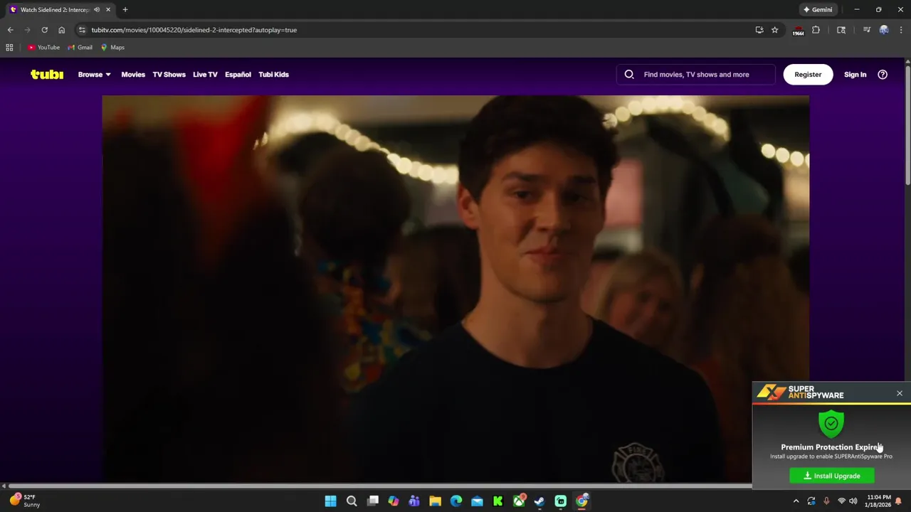Click the red extension badge icon
This screenshot has height=512, width=911.
point(798,31)
